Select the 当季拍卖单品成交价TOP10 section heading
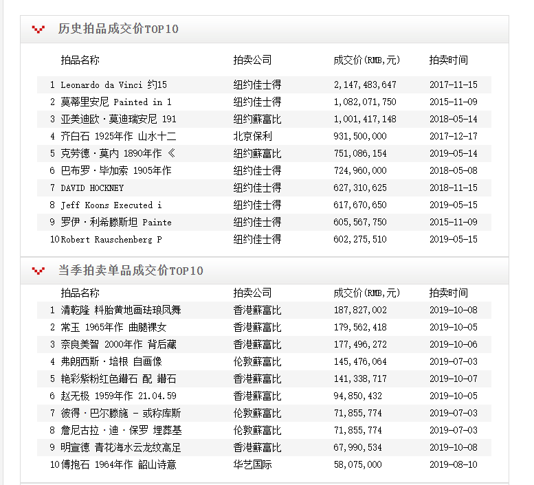 131,271
